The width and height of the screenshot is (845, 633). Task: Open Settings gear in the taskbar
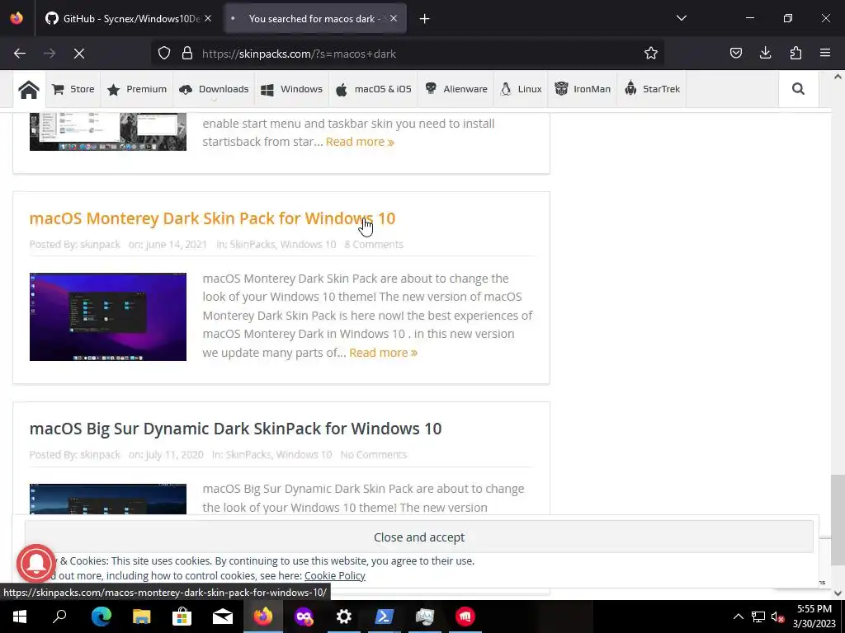point(344,617)
